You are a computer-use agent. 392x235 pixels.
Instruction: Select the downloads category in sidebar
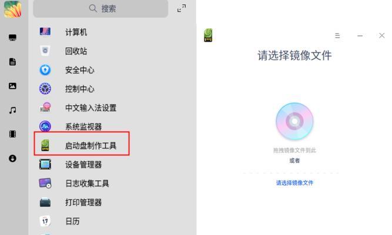tap(12, 158)
